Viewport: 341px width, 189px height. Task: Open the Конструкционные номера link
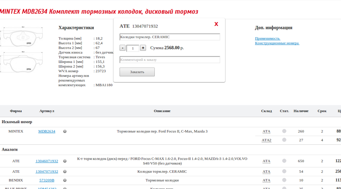[277, 43]
